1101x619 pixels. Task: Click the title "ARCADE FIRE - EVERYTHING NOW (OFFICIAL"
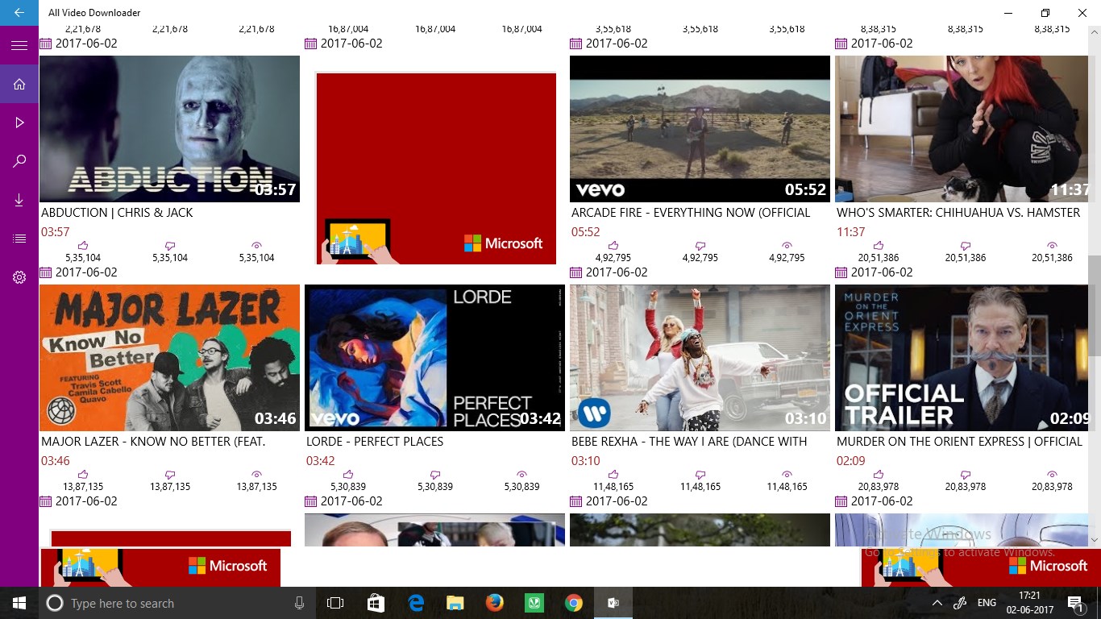click(x=691, y=213)
